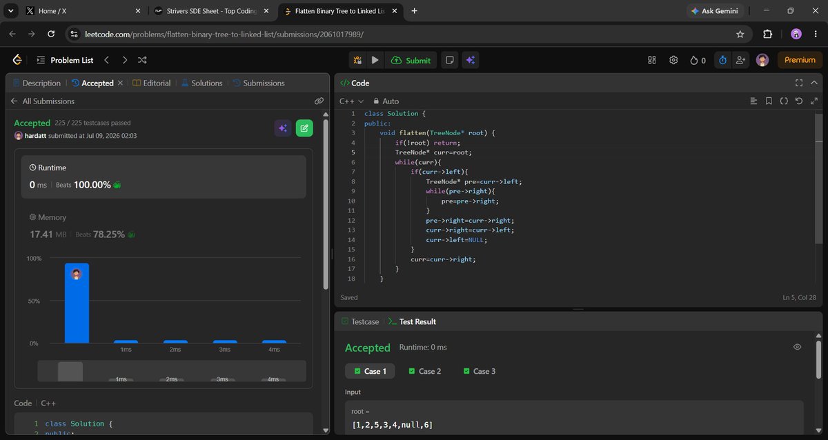Go back to All Submissions
This screenshot has height=440, width=828.
(x=42, y=101)
